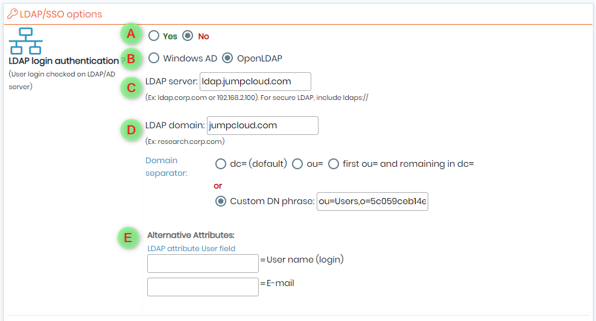The width and height of the screenshot is (596, 321).
Task: Click the LDAP network diagram icon
Action: [25, 41]
